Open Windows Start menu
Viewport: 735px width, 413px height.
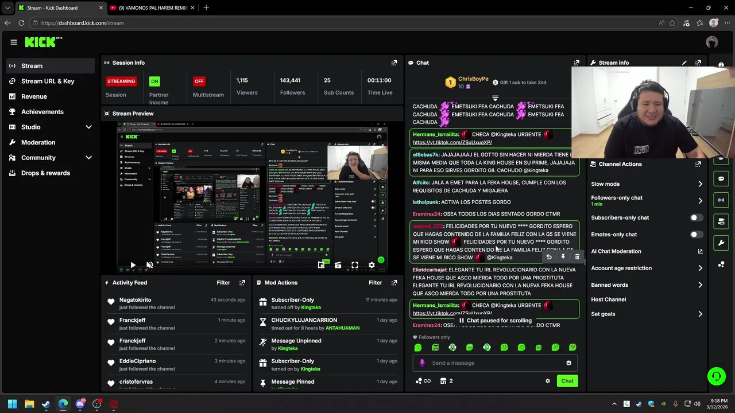[x=12, y=404]
